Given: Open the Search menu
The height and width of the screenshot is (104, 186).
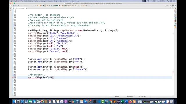Looking at the screenshot, I should [x=50, y=1].
